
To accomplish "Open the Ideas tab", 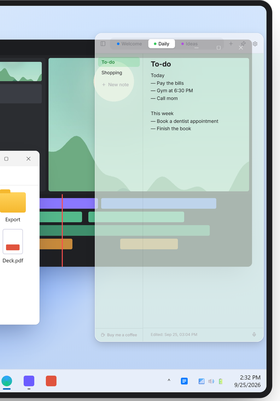I will [x=189, y=44].
